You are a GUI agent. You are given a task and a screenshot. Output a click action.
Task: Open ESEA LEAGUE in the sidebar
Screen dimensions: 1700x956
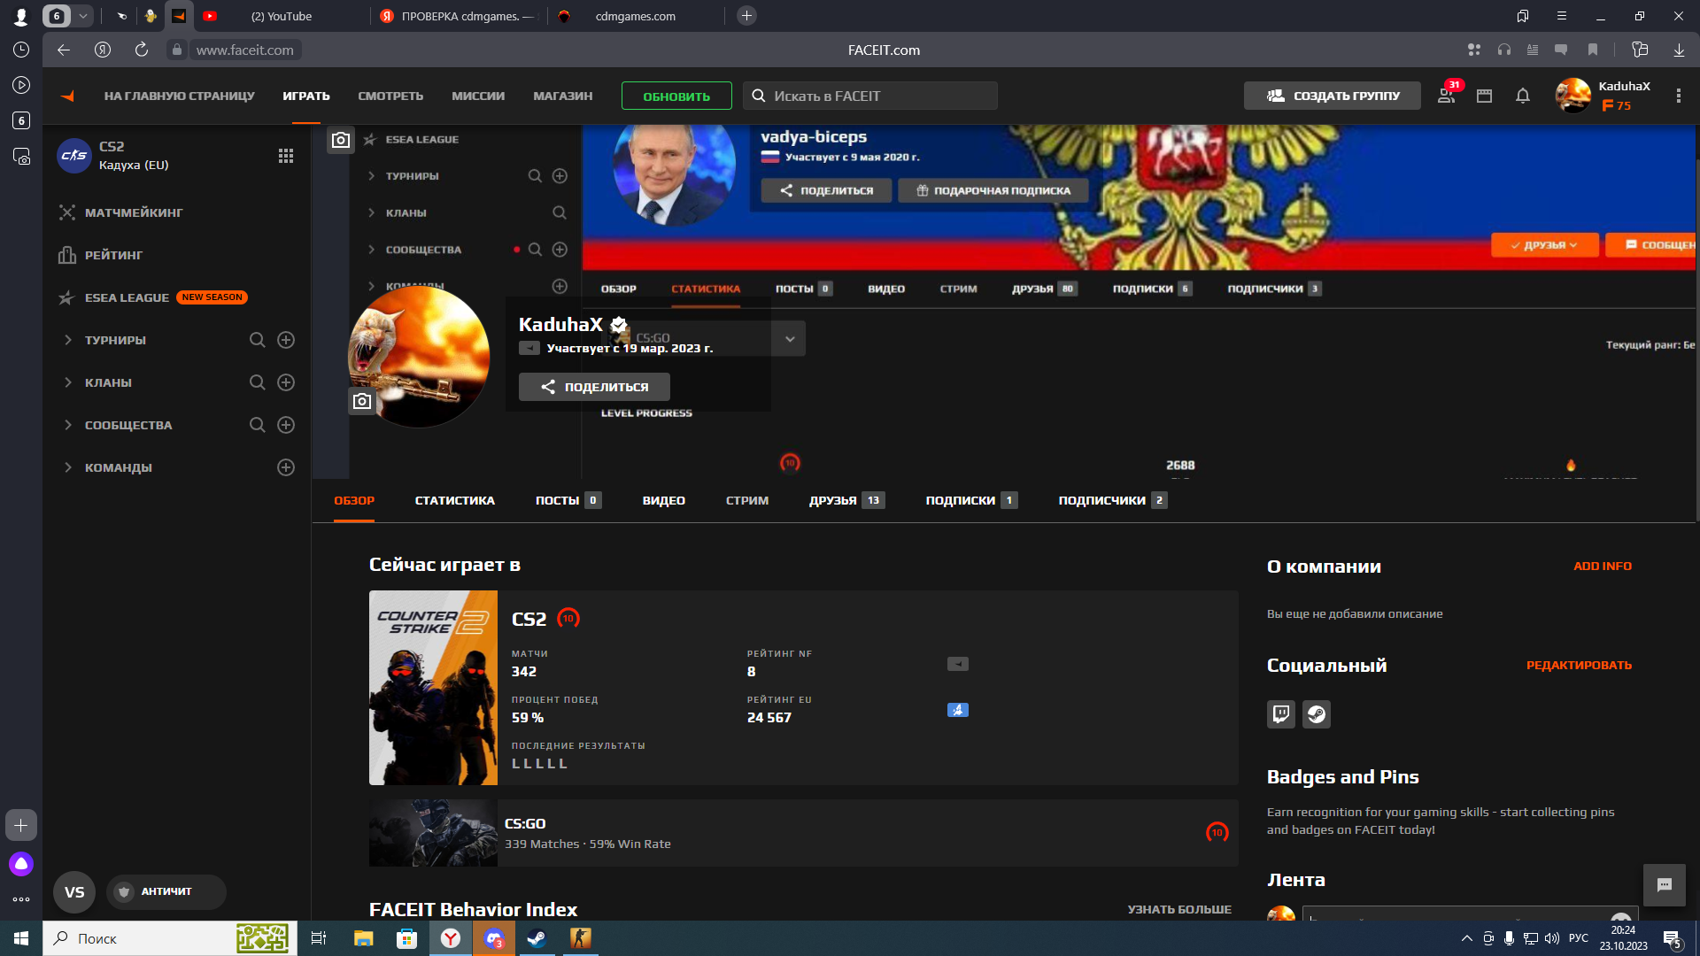pos(127,297)
